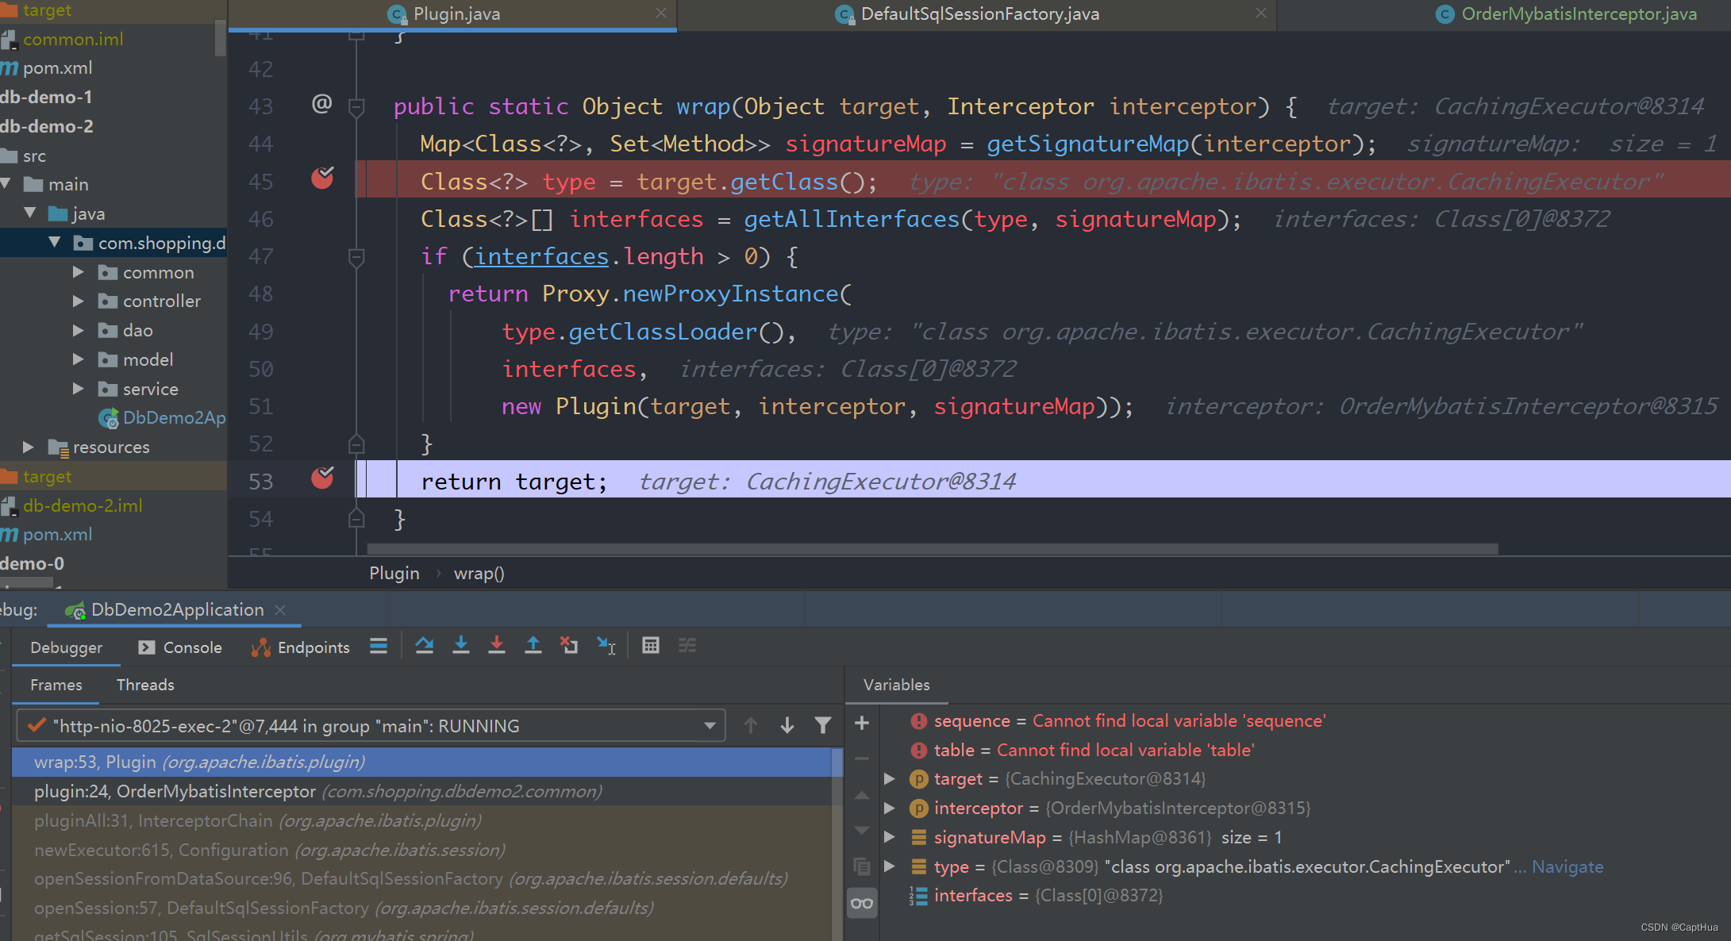The width and height of the screenshot is (1731, 941).
Task: Expand model package folder
Action: coord(78,359)
